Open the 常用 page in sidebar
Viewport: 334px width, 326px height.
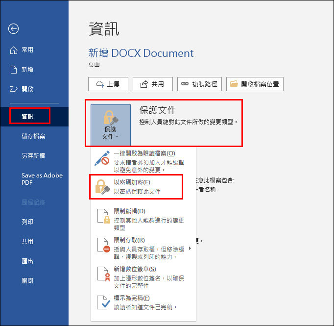tap(34, 50)
